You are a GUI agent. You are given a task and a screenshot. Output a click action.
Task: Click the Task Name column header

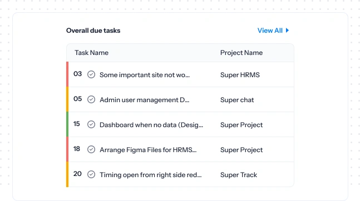click(91, 53)
